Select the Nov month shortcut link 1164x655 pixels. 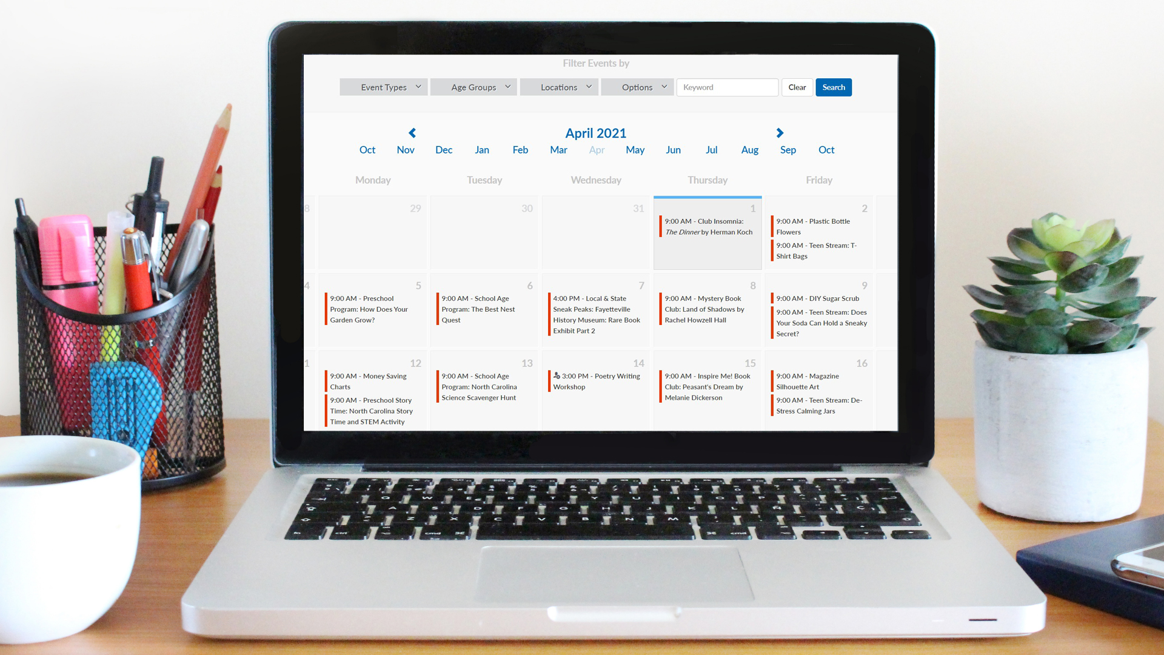[x=404, y=150]
